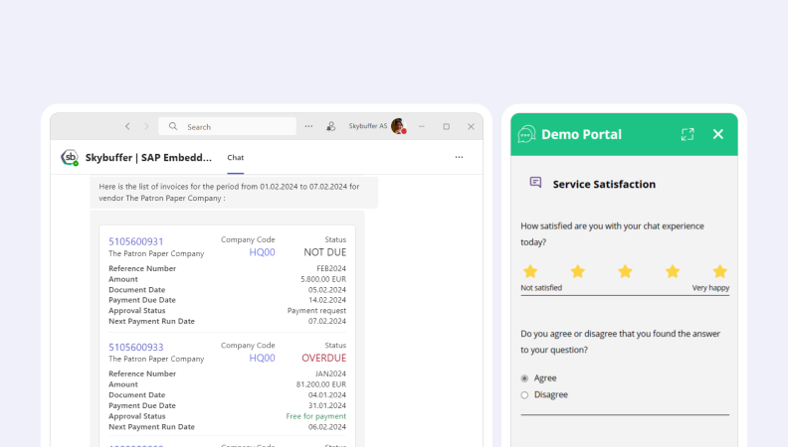
Task: Minimize the Teams window
Action: pos(422,126)
